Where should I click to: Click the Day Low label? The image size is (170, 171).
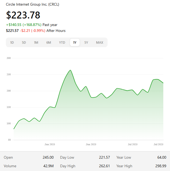[x=67, y=157]
